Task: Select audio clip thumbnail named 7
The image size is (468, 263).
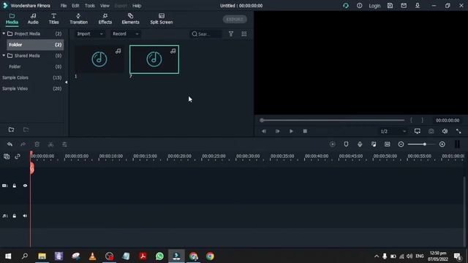Action: coord(154,59)
